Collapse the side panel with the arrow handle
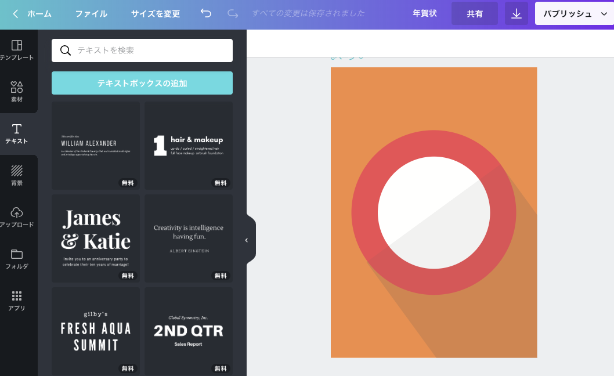This screenshot has height=376, width=614. (x=247, y=240)
